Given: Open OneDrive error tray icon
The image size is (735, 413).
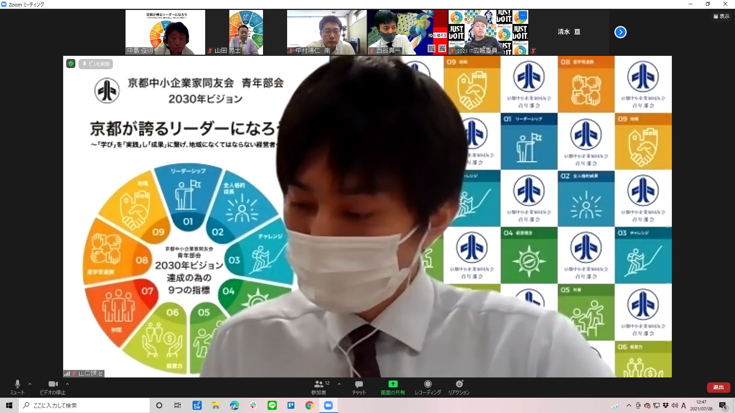Looking at the screenshot, I should coord(647,405).
